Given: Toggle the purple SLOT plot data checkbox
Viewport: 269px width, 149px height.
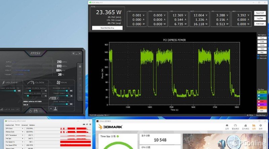Looking at the screenshot, I should pos(259,104).
